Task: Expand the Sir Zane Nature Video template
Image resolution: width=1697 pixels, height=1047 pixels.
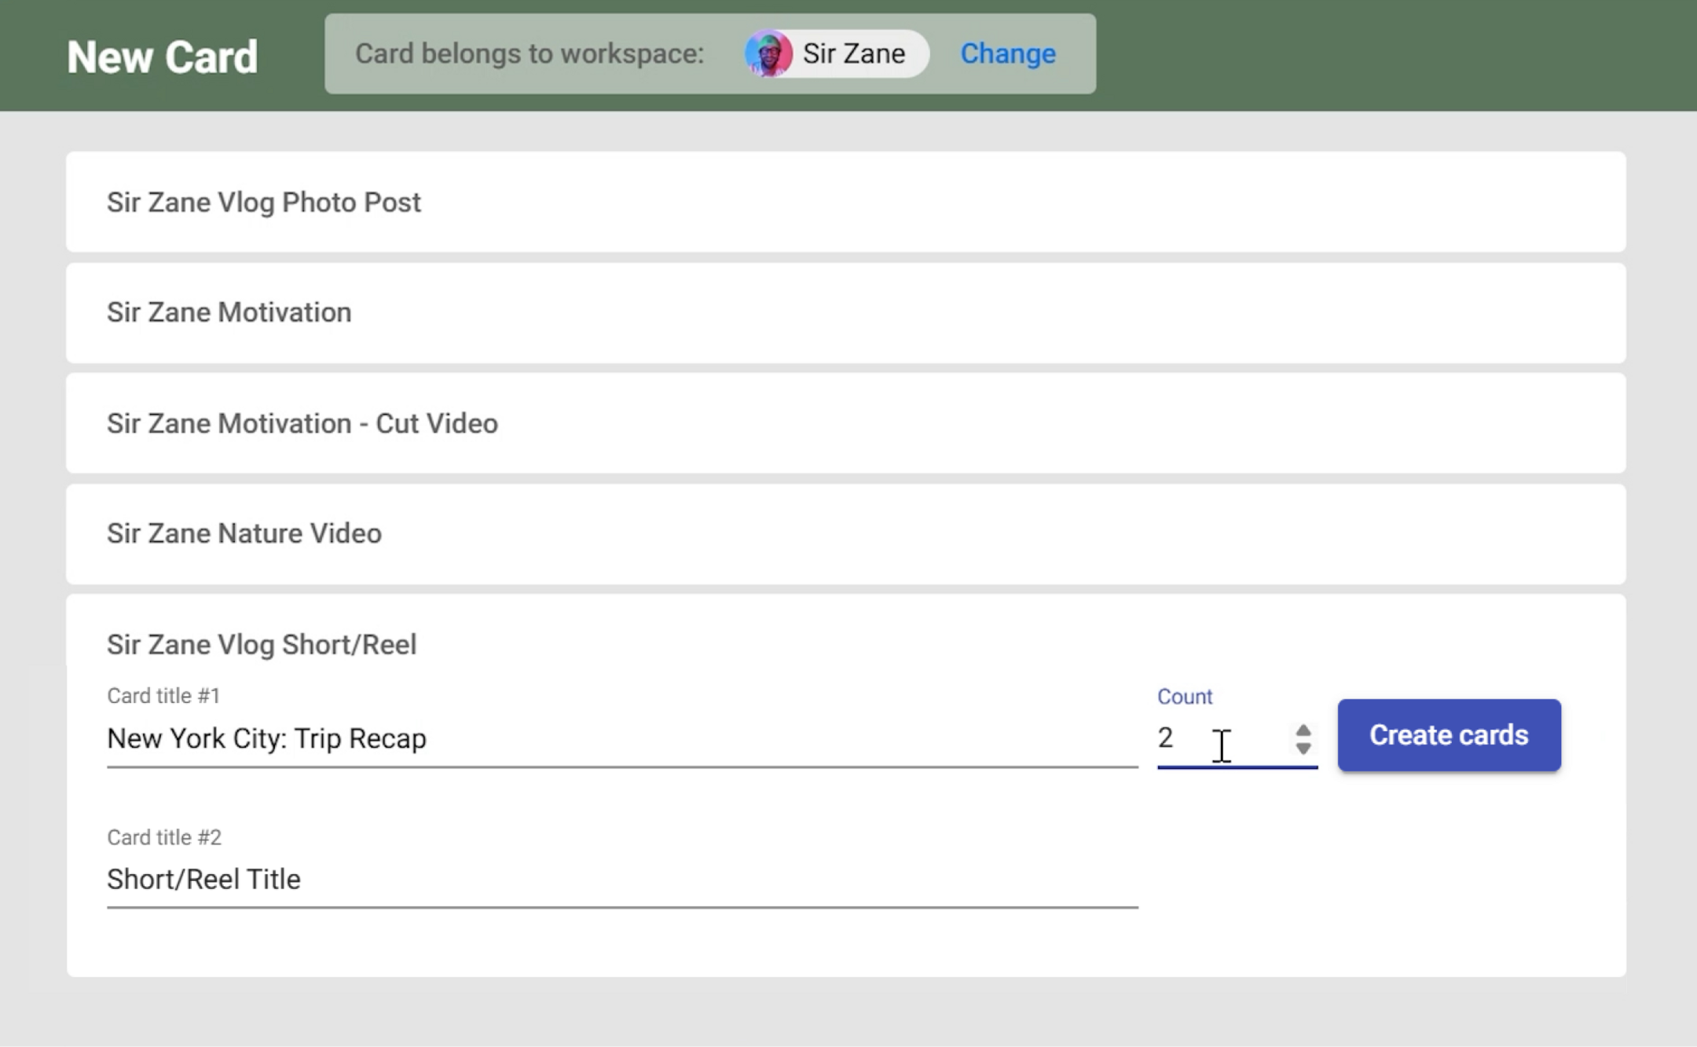Action: [x=244, y=533]
